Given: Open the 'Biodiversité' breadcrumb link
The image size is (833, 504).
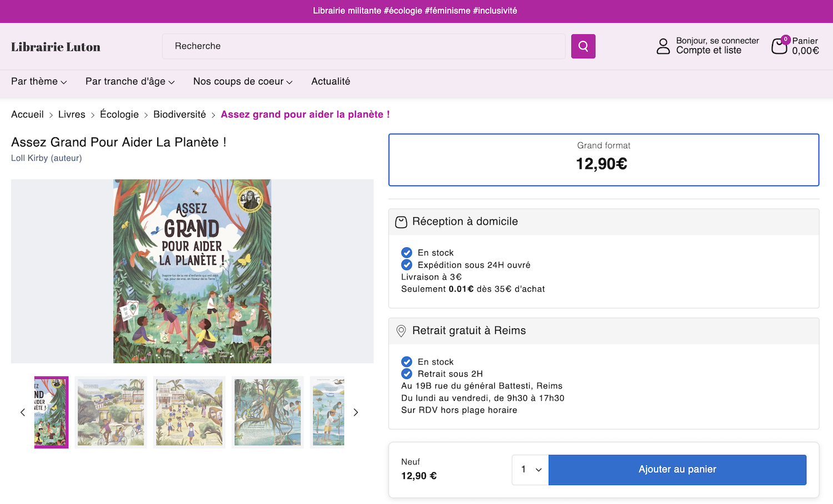Looking at the screenshot, I should (179, 114).
